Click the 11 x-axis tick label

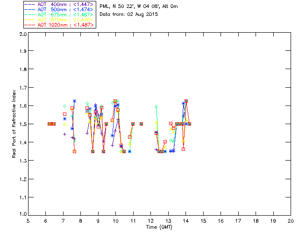[x=133, y=221]
